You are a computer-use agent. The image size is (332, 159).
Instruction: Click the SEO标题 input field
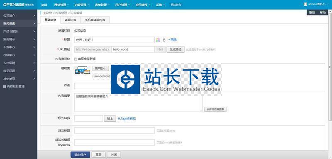(x=115, y=131)
